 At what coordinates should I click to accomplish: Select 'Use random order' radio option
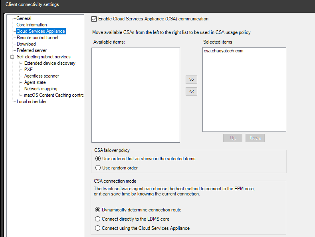(x=98, y=168)
